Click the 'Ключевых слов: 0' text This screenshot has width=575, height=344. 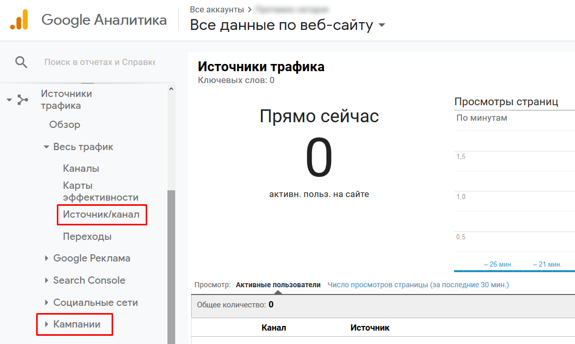pos(236,80)
